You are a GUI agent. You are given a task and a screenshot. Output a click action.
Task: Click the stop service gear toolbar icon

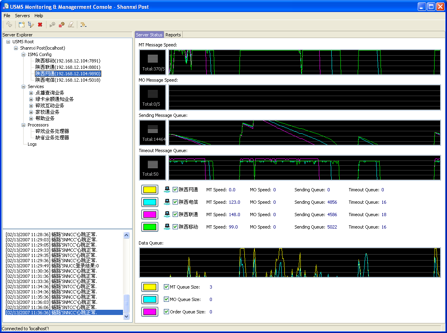[x=62, y=25]
